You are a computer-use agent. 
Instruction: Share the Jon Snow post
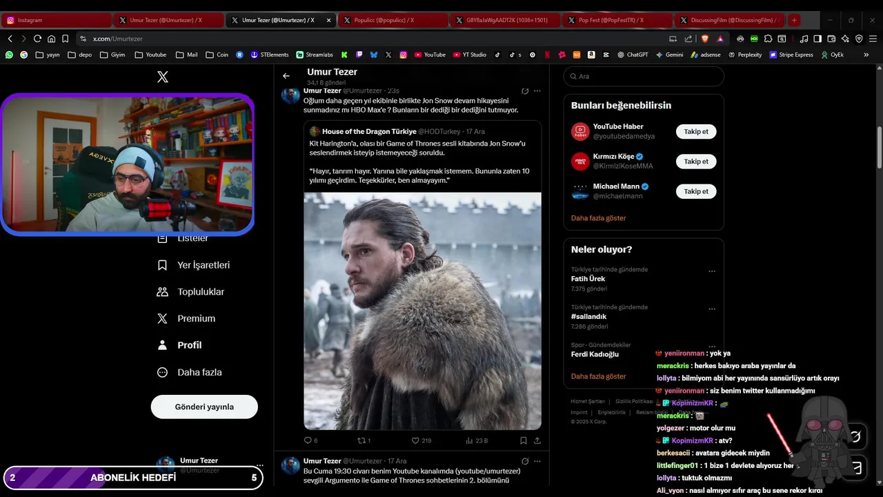[537, 440]
